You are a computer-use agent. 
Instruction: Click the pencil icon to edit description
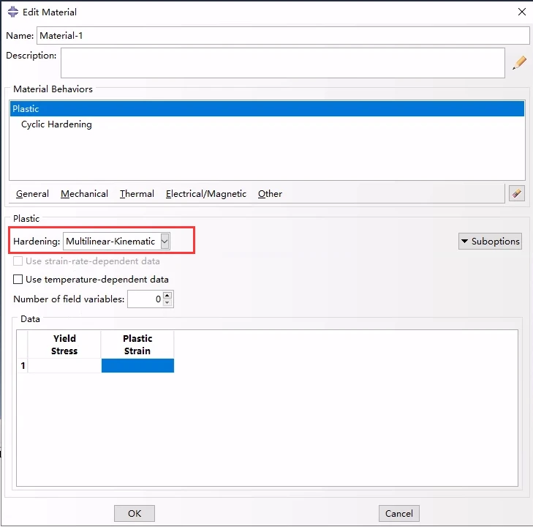pos(519,63)
